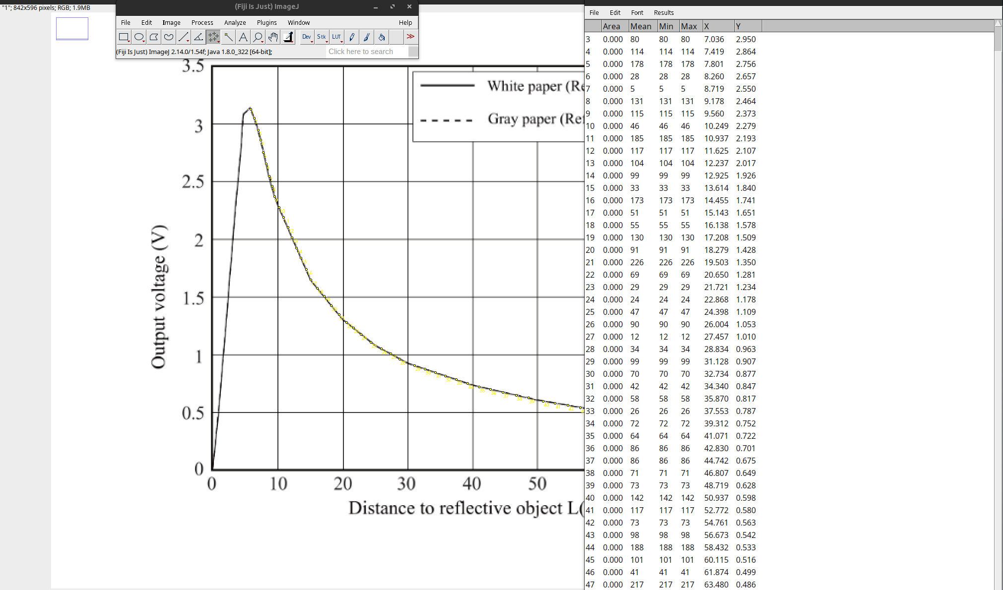1003x590 pixels.
Task: Select the text tool
Action: (x=243, y=37)
